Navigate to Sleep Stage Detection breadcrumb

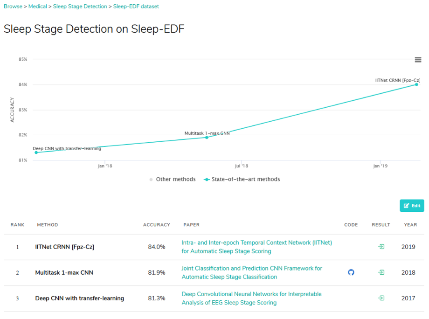80,6
